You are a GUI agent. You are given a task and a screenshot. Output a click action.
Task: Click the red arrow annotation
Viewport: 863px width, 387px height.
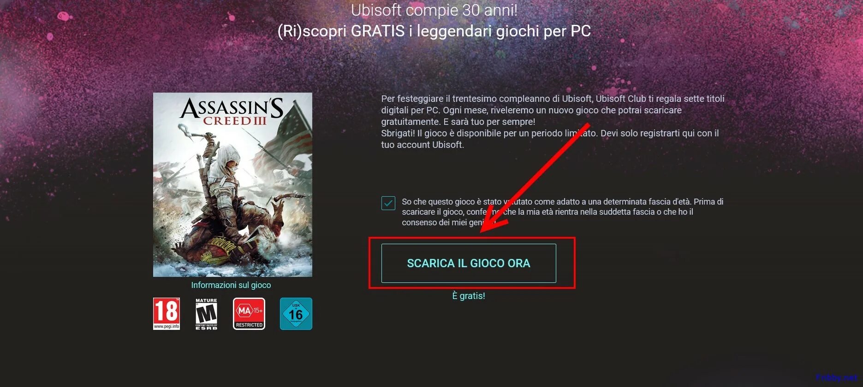[535, 178]
